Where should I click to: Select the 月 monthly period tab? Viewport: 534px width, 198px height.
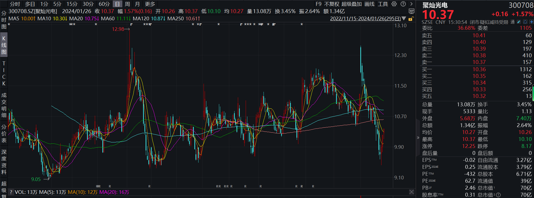click(137, 4)
